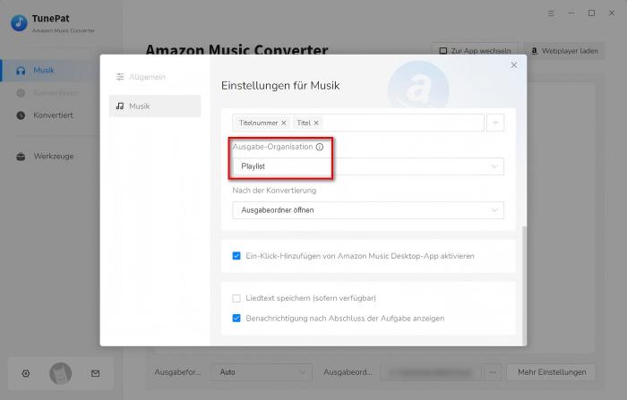The image size is (627, 400).
Task: Open the Musik section in the sidebar
Action: click(50, 71)
